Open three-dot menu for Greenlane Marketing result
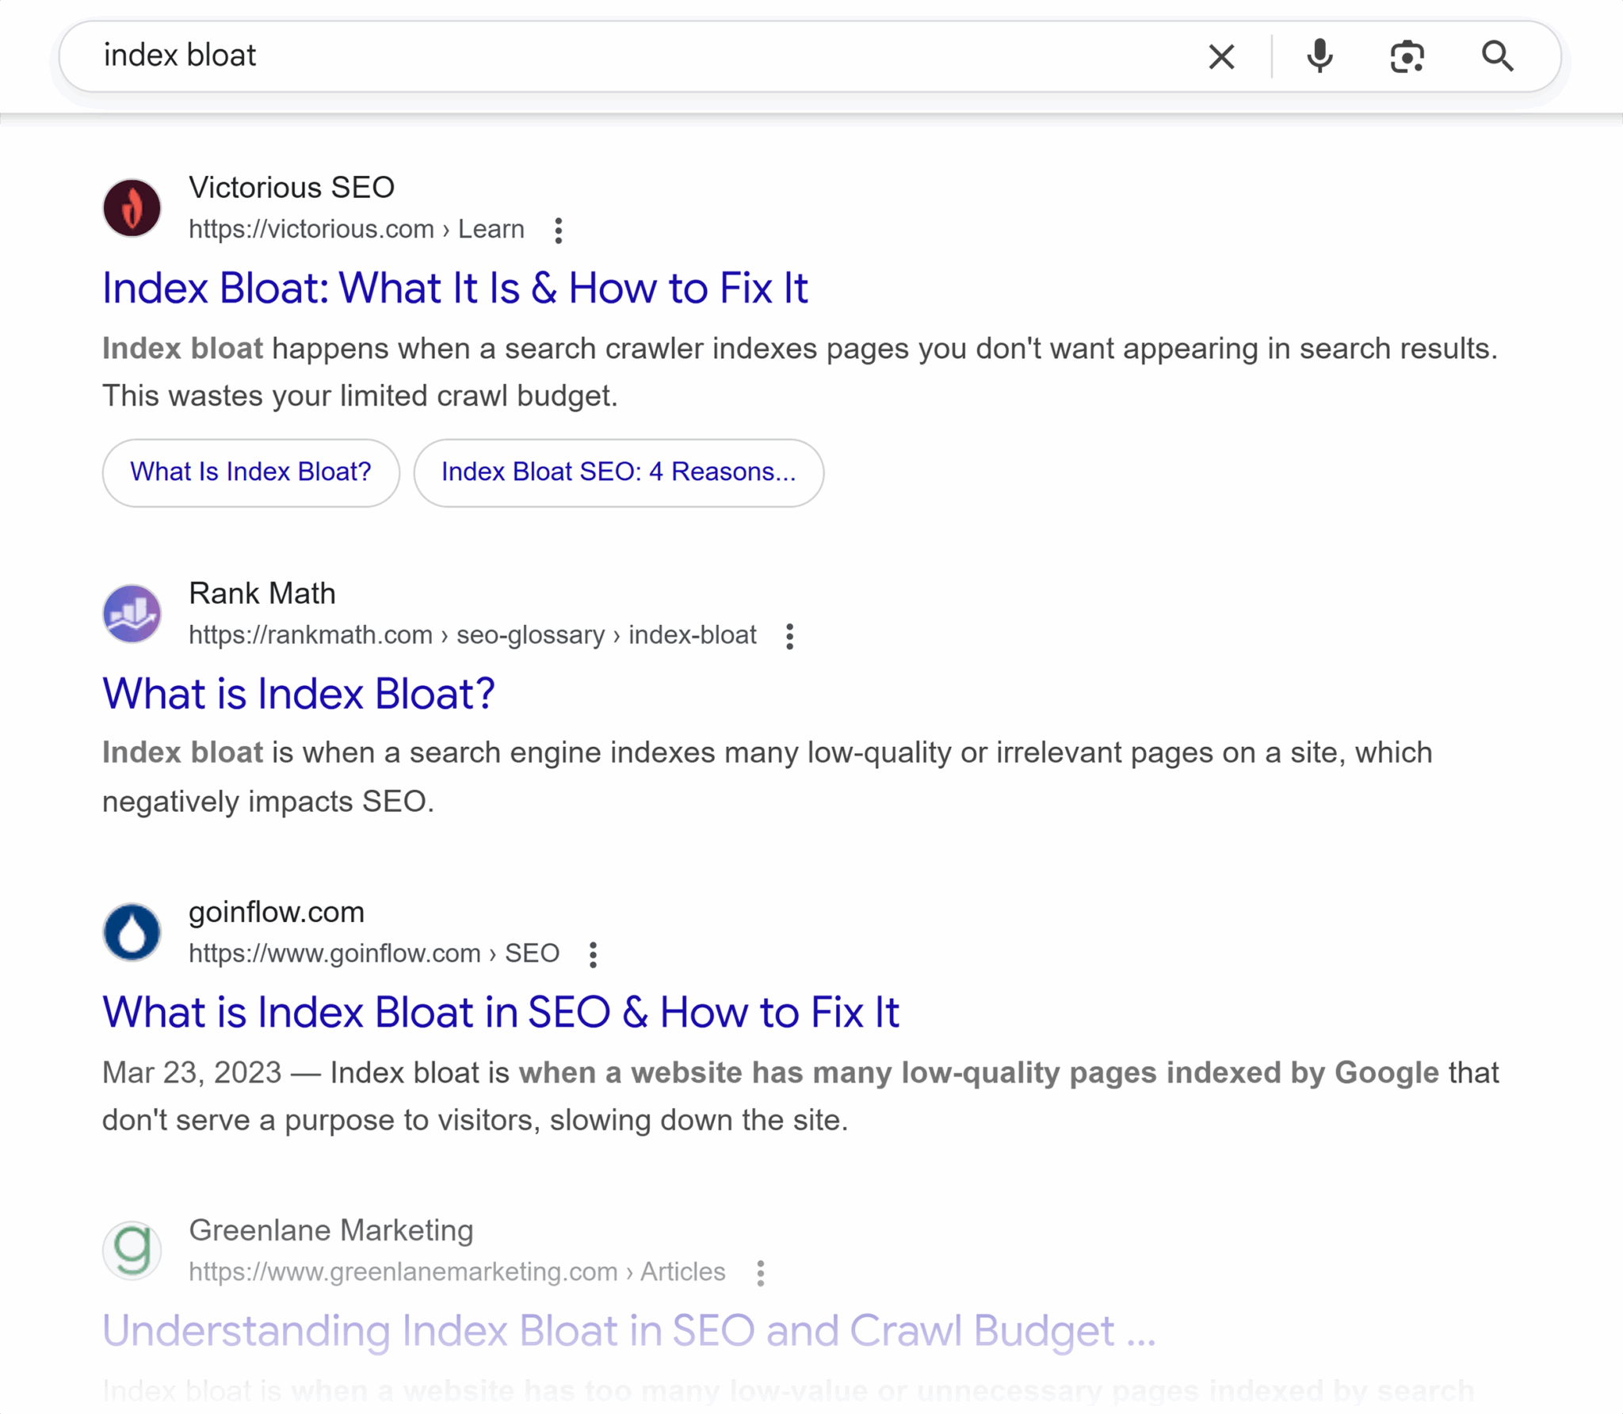 point(760,1273)
